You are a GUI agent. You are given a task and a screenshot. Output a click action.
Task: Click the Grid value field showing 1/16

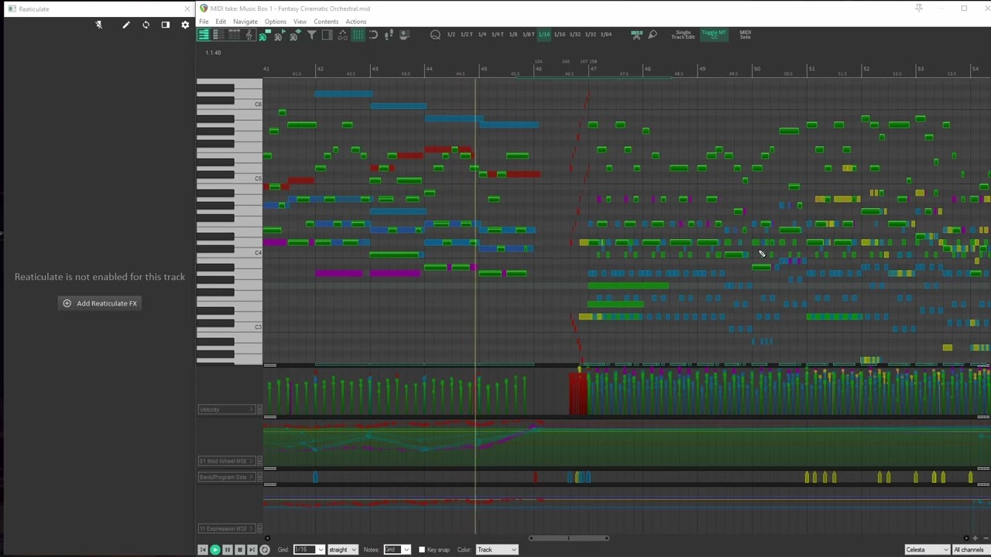[x=304, y=550]
